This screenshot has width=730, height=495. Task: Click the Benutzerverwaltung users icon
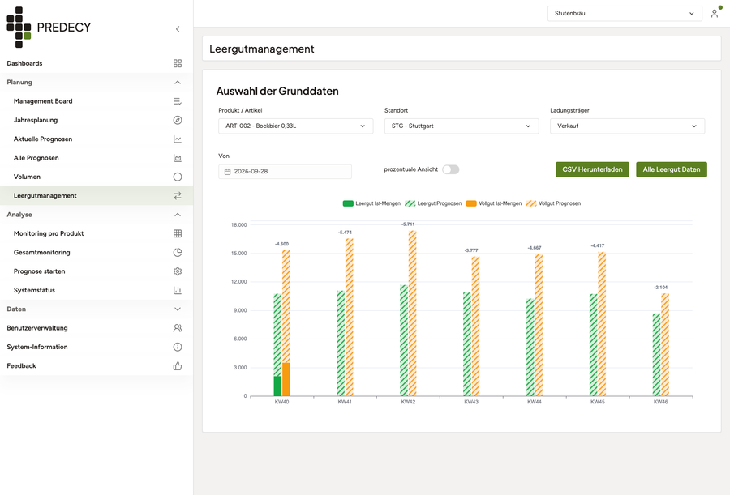178,328
